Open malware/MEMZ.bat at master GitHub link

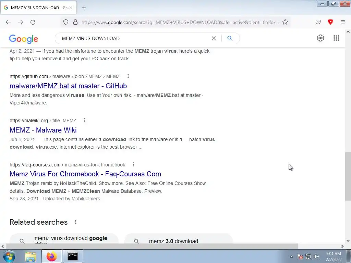coord(68,86)
